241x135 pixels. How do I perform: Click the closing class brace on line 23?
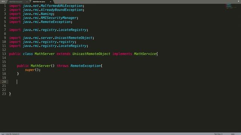pos(10,94)
